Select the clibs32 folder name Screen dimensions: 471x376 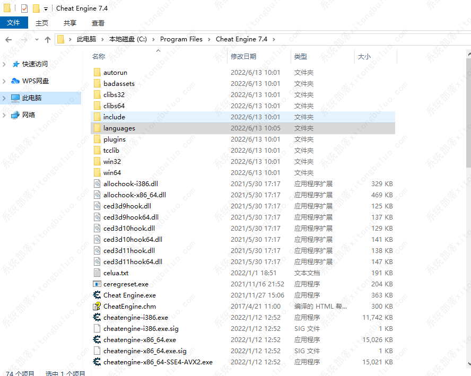coord(114,94)
